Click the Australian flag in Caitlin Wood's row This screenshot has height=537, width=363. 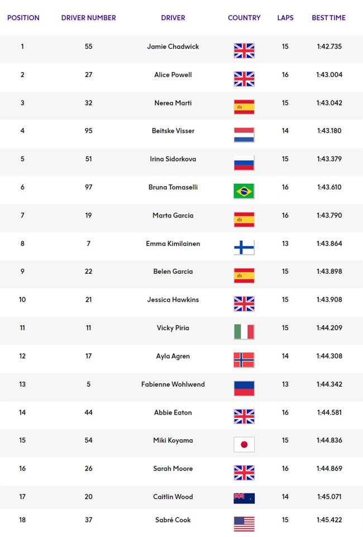point(244,498)
